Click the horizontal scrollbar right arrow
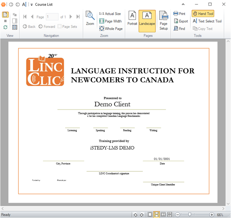Screen dimensions: 231x218 point(223,208)
